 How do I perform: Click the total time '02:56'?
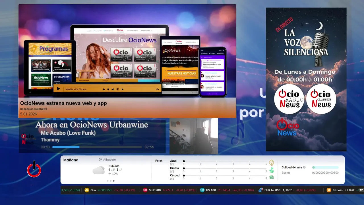149,147
